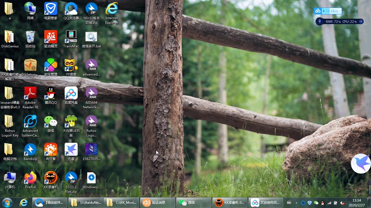Select AIDA64 Network RAR archive
371x208 pixels.
(x=92, y=98)
